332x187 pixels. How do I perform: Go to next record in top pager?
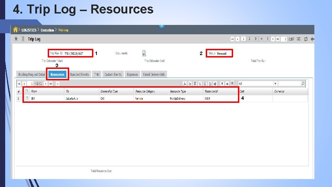click(x=273, y=39)
